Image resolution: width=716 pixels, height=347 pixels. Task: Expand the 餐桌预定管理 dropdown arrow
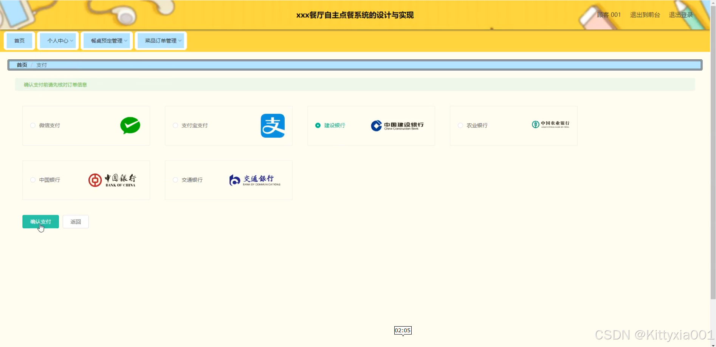tap(126, 41)
